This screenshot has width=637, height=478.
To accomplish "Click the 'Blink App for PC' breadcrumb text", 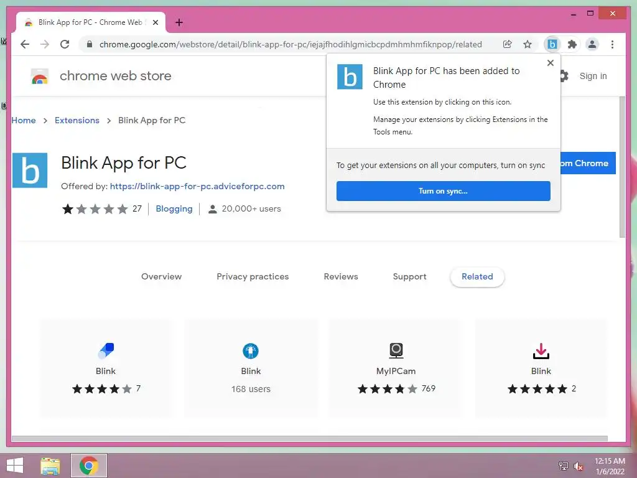I will pyautogui.click(x=152, y=120).
